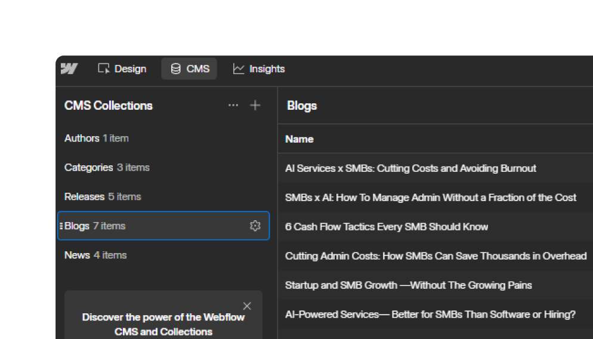Add a new collection with plus icon

(255, 105)
